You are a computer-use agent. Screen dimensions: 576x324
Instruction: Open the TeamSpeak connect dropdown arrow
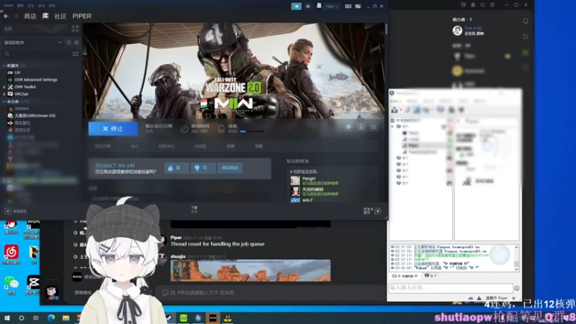tap(400, 110)
